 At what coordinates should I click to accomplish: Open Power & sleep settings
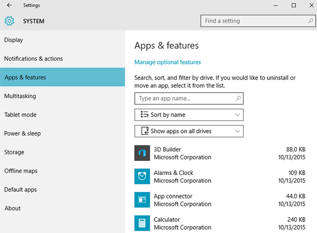point(62,133)
